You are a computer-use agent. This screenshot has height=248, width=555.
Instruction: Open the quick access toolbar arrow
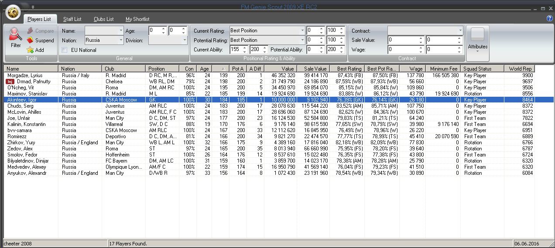tap(33, 7)
